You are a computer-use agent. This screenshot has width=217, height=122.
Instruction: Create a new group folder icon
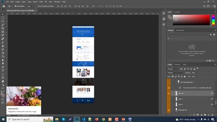click(x=205, y=115)
